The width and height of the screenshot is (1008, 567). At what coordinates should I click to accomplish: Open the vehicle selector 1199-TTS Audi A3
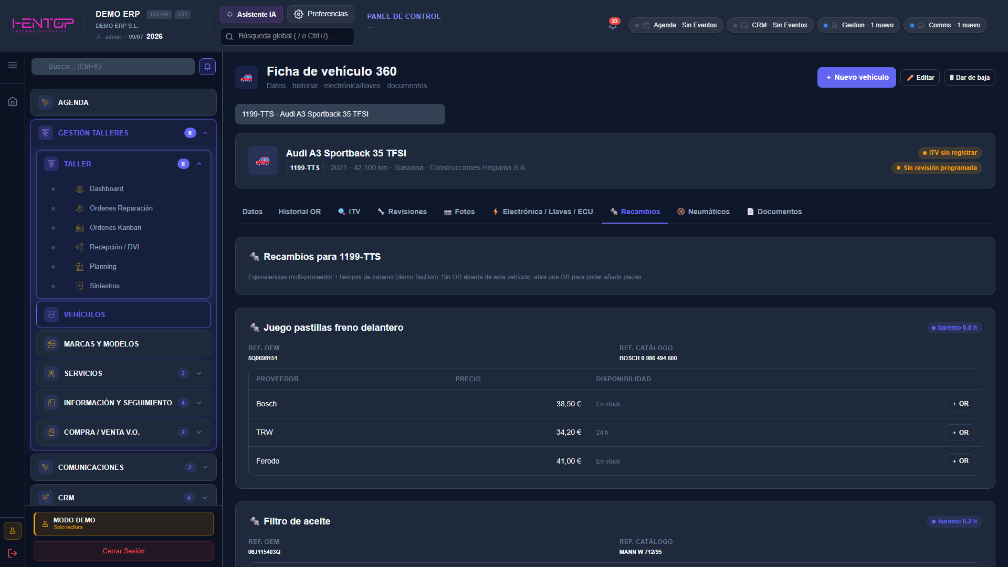click(x=340, y=114)
